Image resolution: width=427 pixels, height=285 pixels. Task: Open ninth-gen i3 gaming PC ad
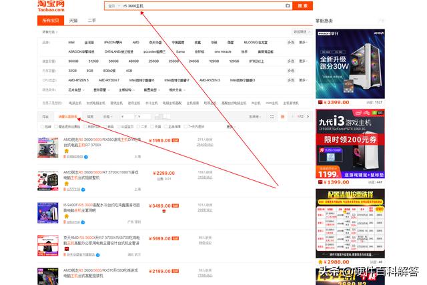point(350,144)
